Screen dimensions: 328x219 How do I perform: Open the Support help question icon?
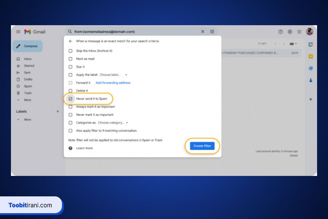coord(280,32)
